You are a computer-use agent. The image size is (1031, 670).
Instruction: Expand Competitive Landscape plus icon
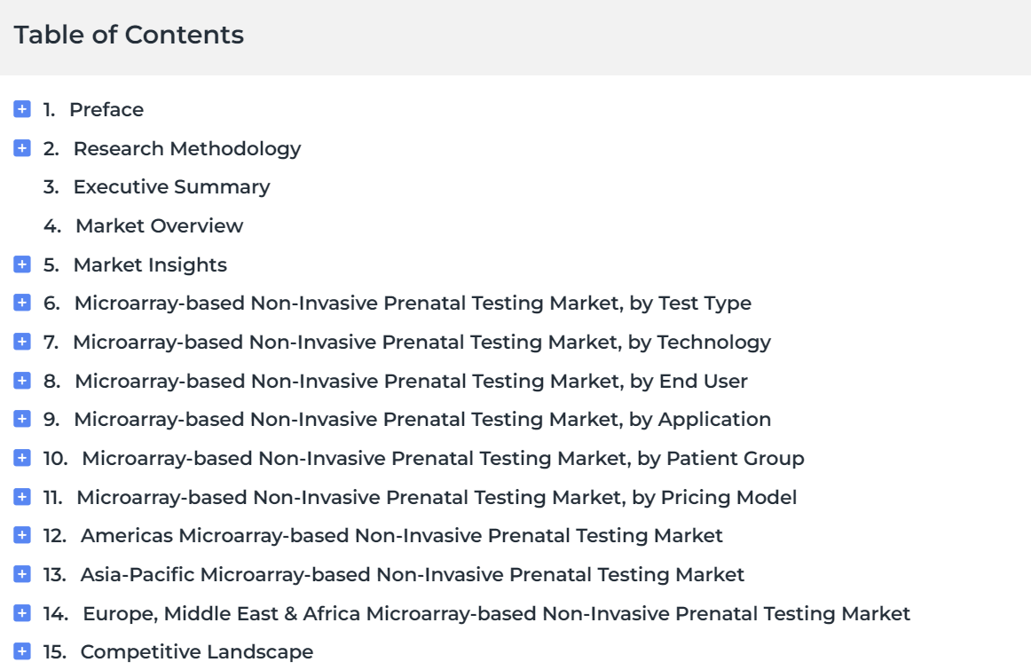[21, 651]
